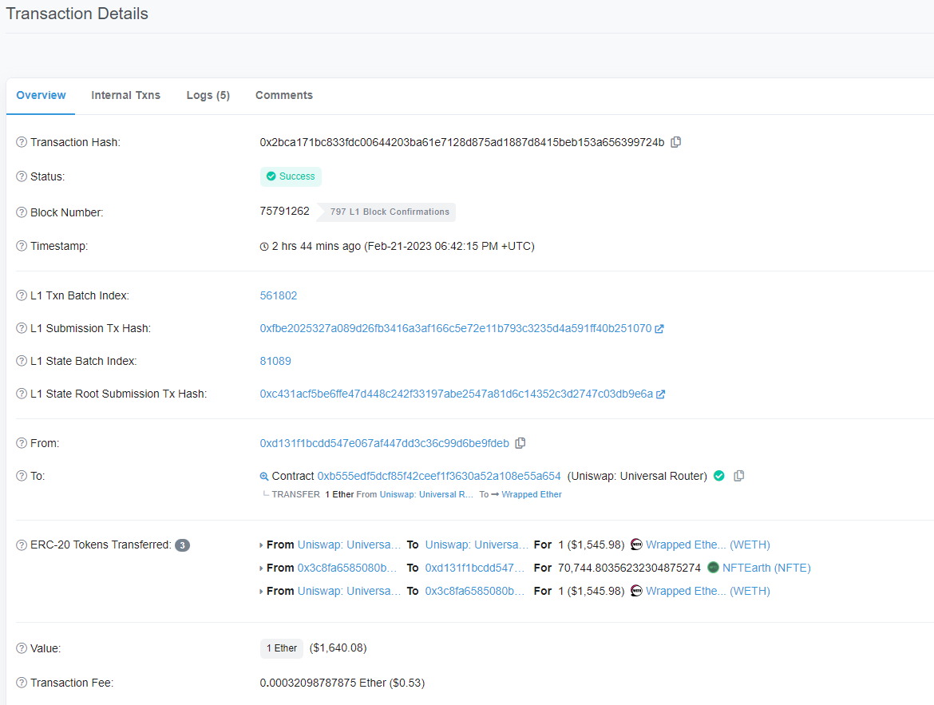934x705 pixels.
Task: Click the help icon next to Value
Action: 22,648
